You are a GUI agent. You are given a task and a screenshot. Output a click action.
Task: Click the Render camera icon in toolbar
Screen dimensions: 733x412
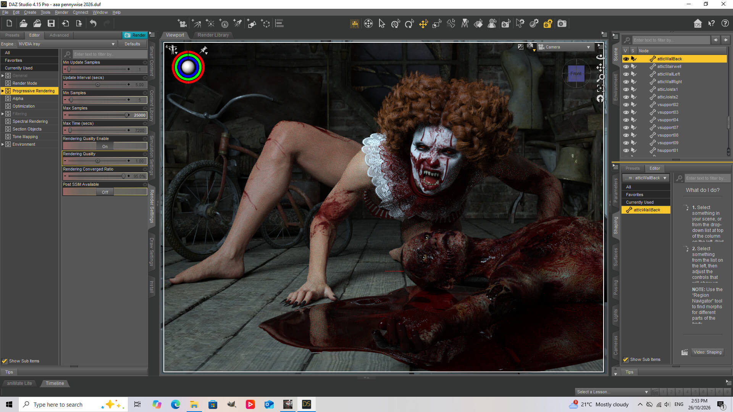pyautogui.click(x=562, y=24)
